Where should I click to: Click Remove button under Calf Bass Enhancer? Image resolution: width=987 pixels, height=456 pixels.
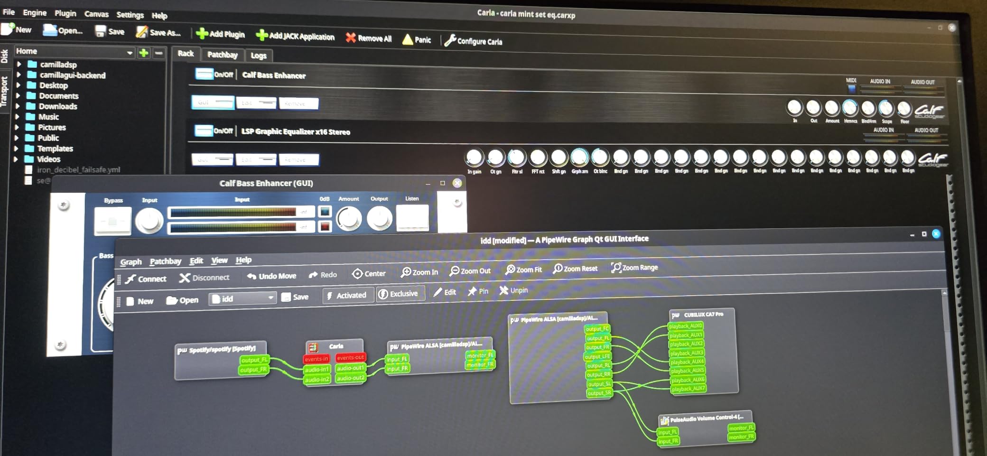298,103
